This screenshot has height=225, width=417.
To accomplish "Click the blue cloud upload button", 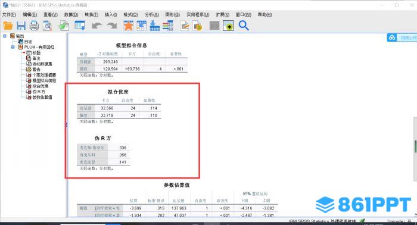I will 402,37.
